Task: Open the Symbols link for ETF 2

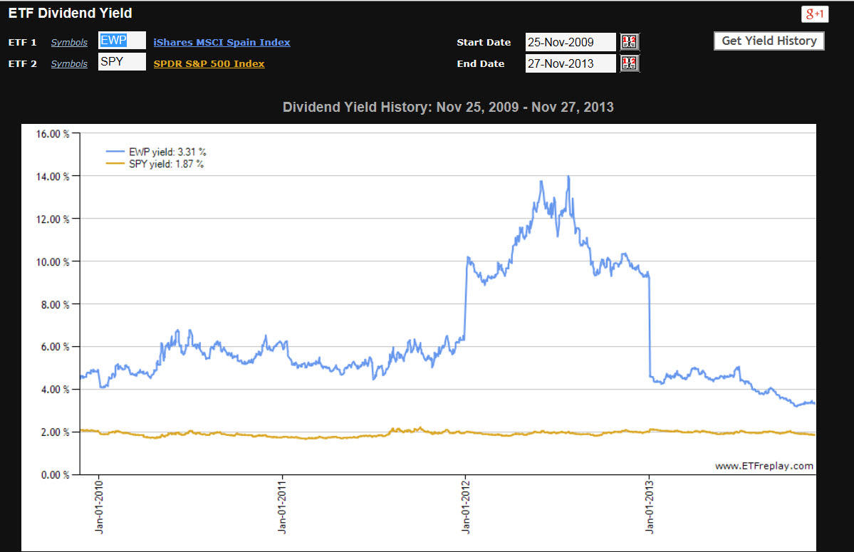Action: pos(69,64)
